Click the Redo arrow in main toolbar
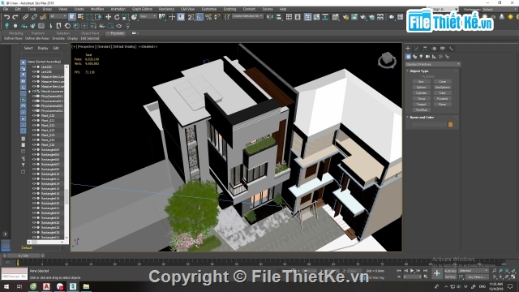The width and height of the screenshot is (519, 292). 15,17
